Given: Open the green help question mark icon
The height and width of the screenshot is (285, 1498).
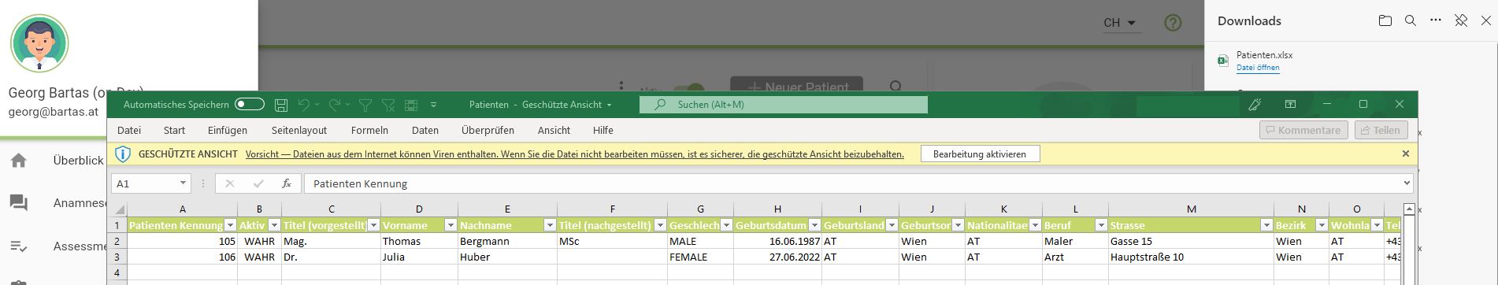Looking at the screenshot, I should (x=1173, y=23).
